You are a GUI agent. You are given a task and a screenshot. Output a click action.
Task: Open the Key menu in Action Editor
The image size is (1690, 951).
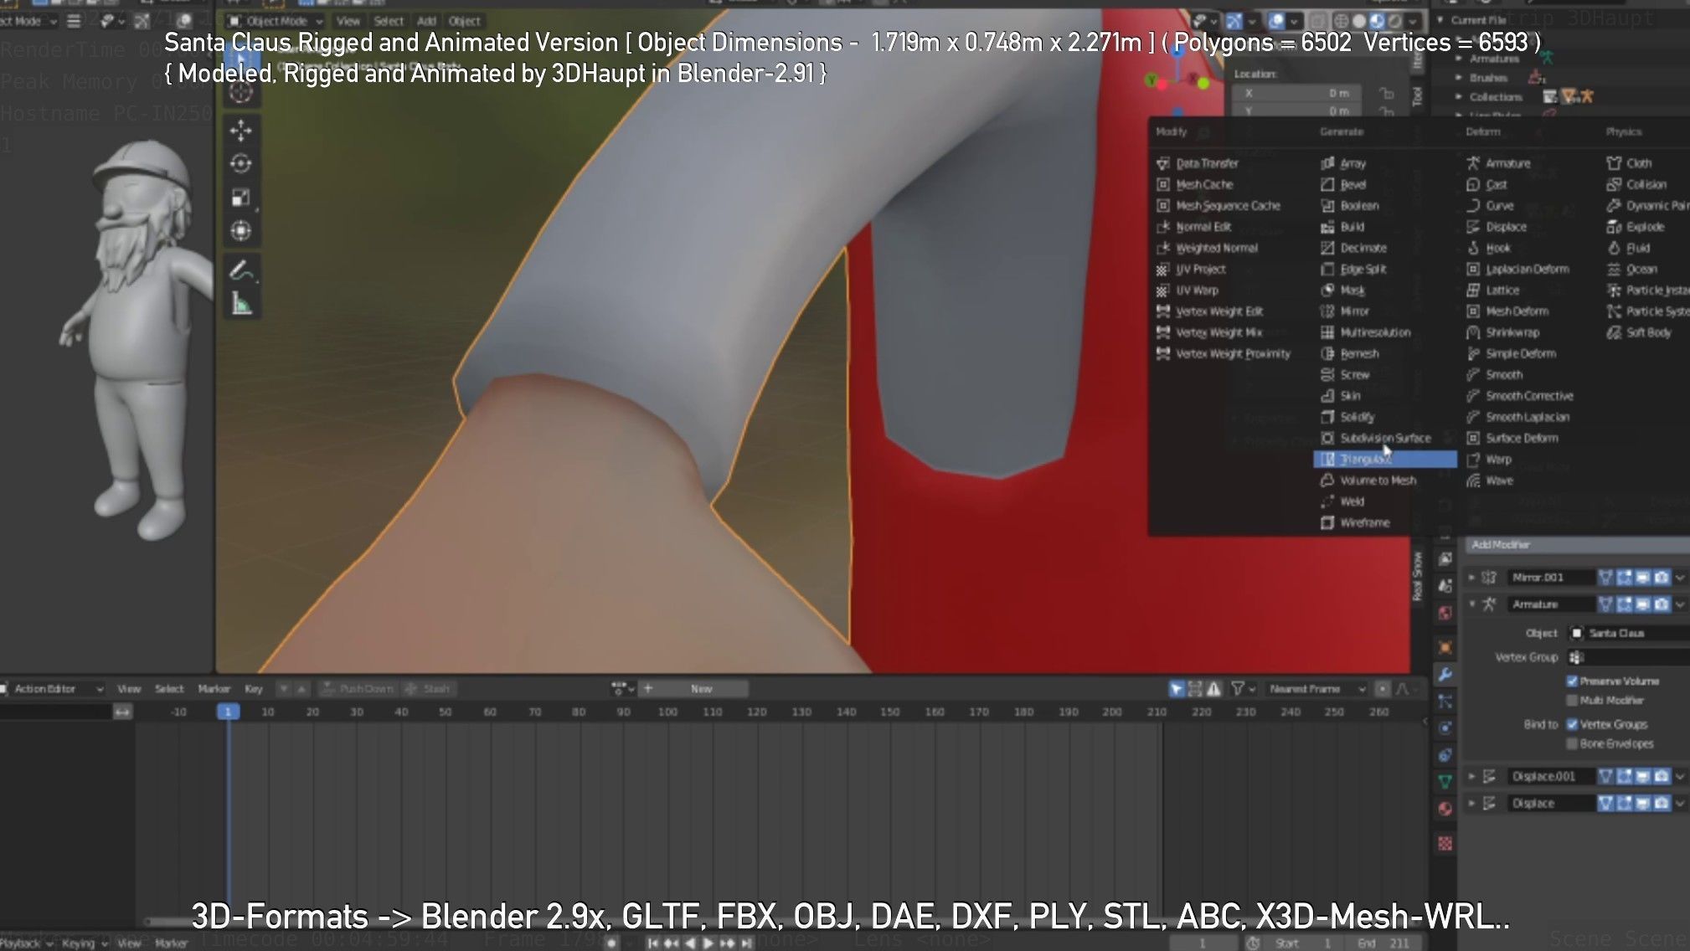tap(253, 689)
